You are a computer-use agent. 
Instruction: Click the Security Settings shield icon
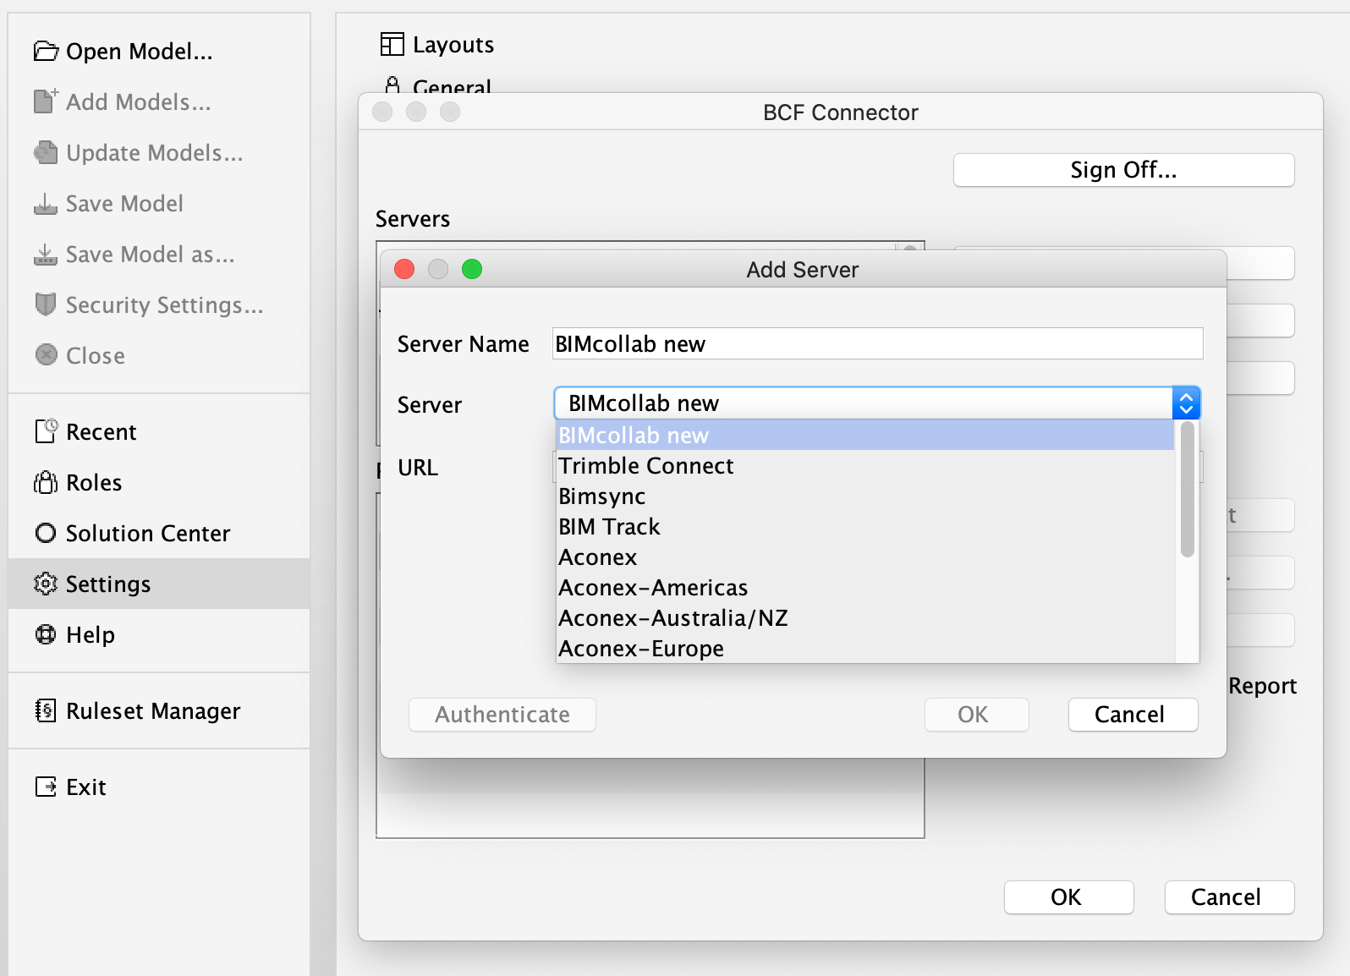point(46,304)
